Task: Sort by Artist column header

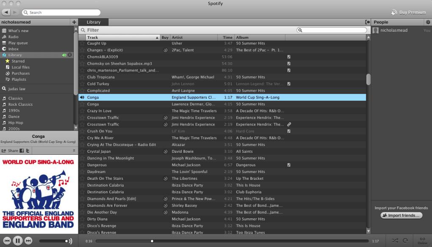Action: tap(194, 37)
